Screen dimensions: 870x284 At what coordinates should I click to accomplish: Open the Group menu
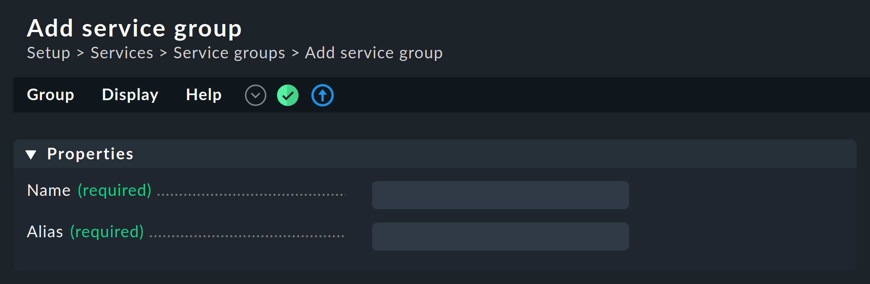click(50, 95)
